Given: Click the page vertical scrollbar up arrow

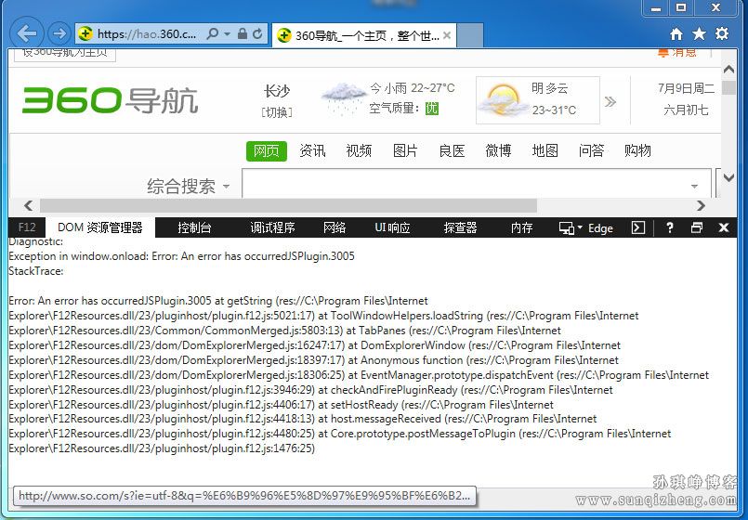Looking at the screenshot, I should click(728, 70).
